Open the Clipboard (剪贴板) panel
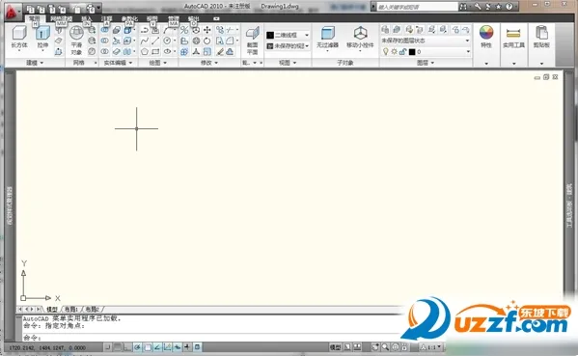The height and width of the screenshot is (356, 578). (x=541, y=37)
